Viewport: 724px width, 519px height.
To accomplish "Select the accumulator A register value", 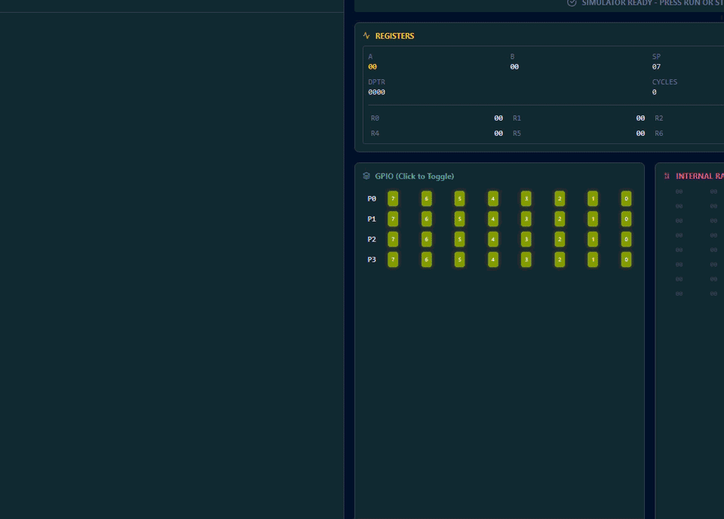I will pos(371,66).
